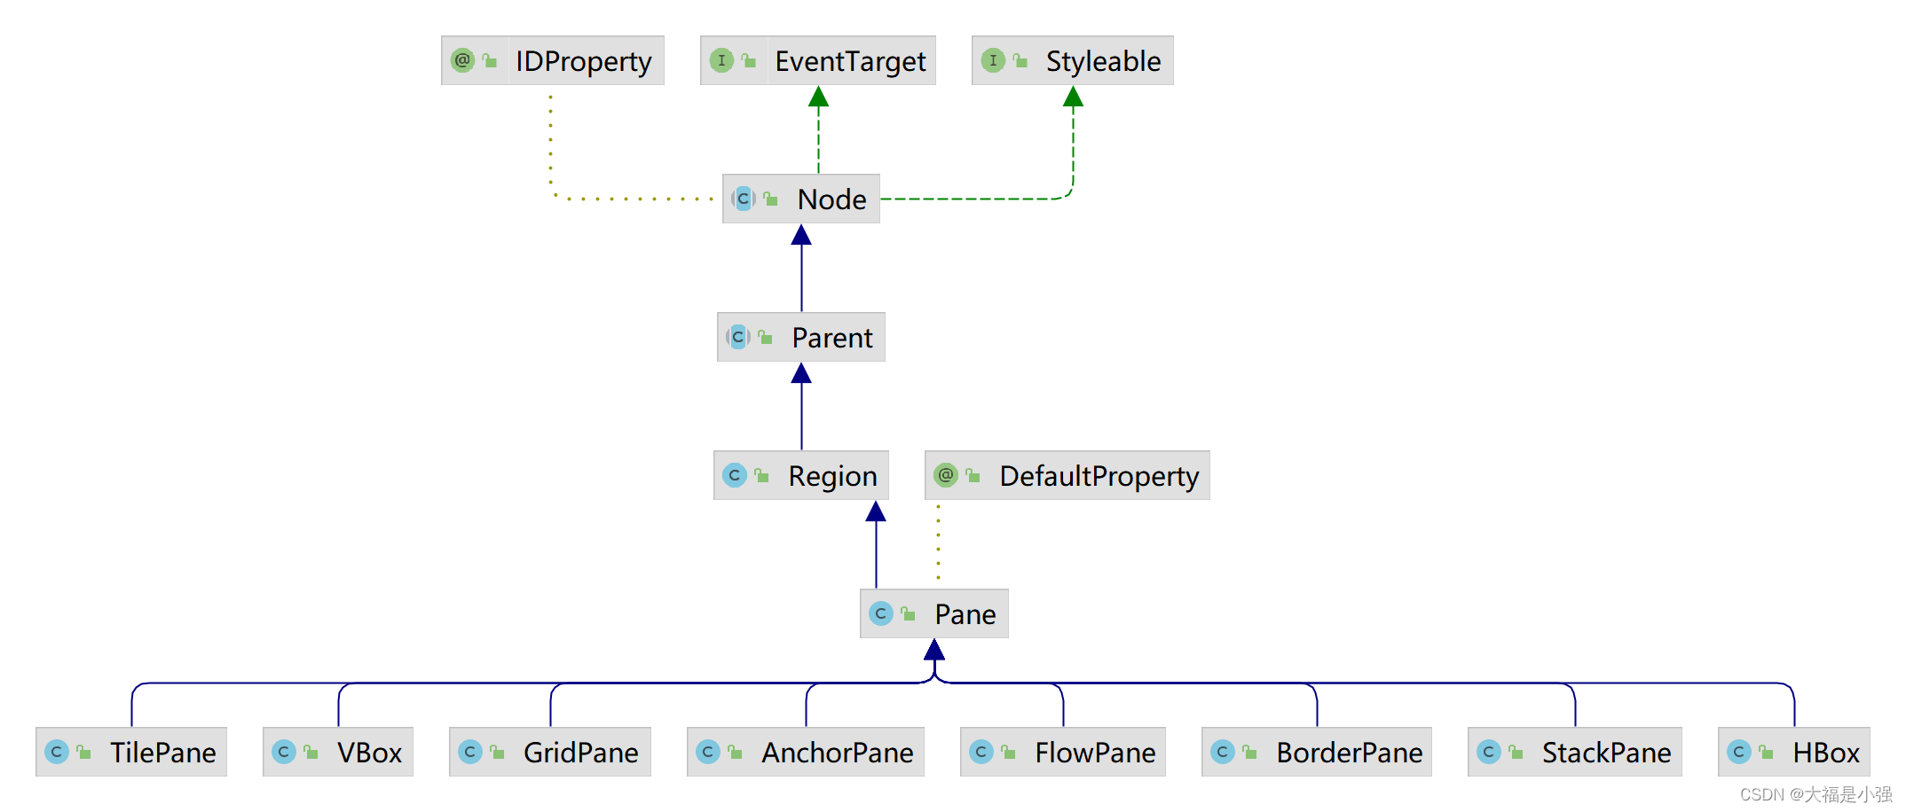Select the Parent class label
The width and height of the screenshot is (1906, 812).
click(x=832, y=338)
